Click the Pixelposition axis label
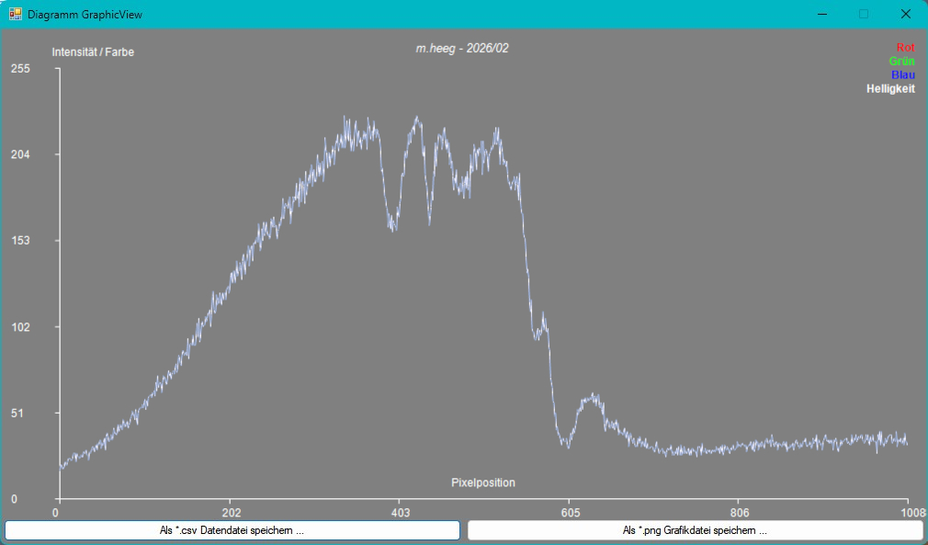The width and height of the screenshot is (928, 545). (x=483, y=483)
